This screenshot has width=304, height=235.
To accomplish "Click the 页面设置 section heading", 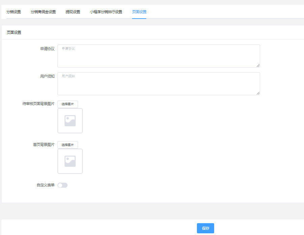I will [14, 32].
